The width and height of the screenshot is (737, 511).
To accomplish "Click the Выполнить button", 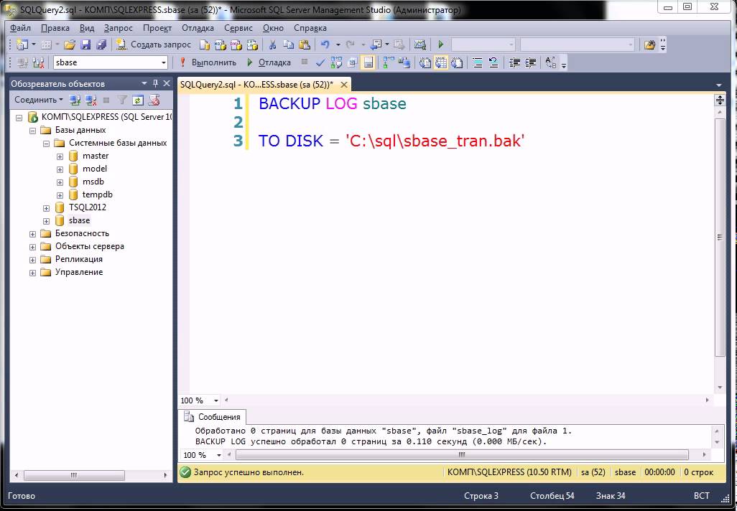I will (x=208, y=62).
